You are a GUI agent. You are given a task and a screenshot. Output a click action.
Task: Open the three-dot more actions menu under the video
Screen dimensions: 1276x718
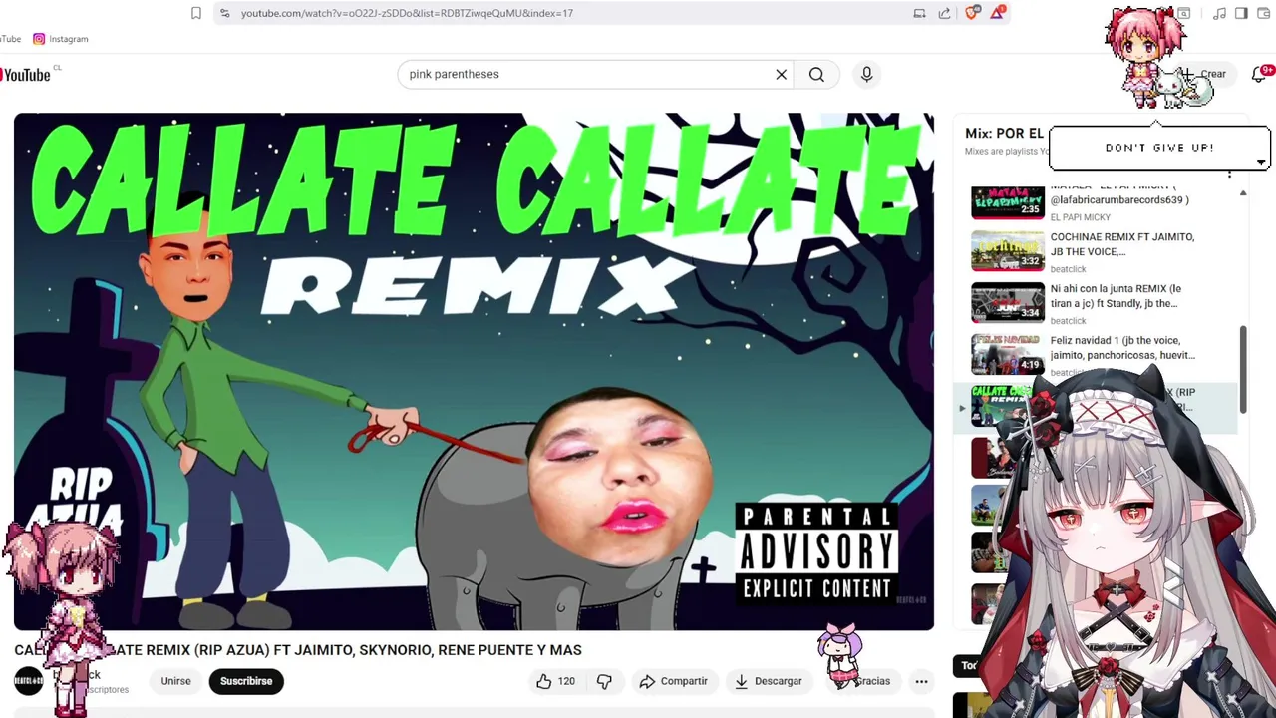point(921,681)
